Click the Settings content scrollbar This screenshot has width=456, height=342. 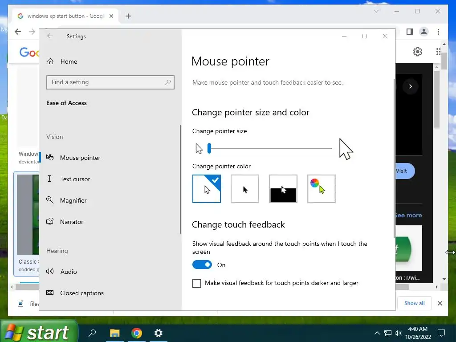coord(395,158)
